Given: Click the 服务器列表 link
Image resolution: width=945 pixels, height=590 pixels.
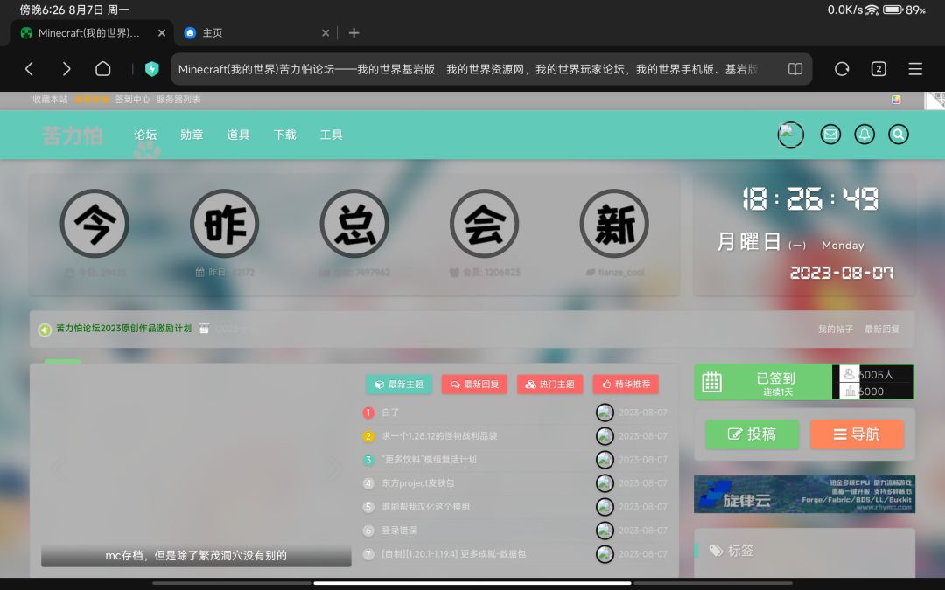Looking at the screenshot, I should click(178, 100).
